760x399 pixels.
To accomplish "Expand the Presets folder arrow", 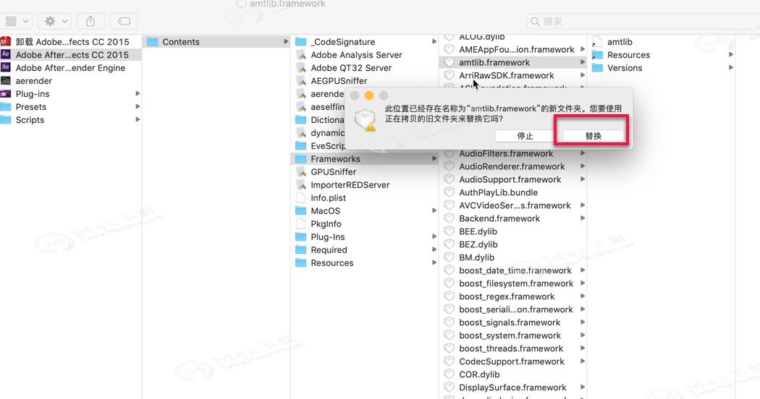I will click(138, 106).
